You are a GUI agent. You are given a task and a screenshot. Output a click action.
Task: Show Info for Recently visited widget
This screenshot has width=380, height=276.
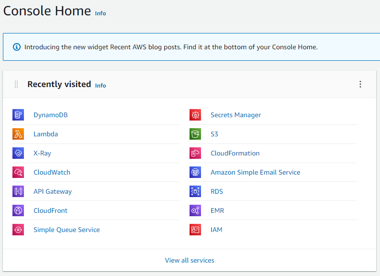(x=101, y=86)
